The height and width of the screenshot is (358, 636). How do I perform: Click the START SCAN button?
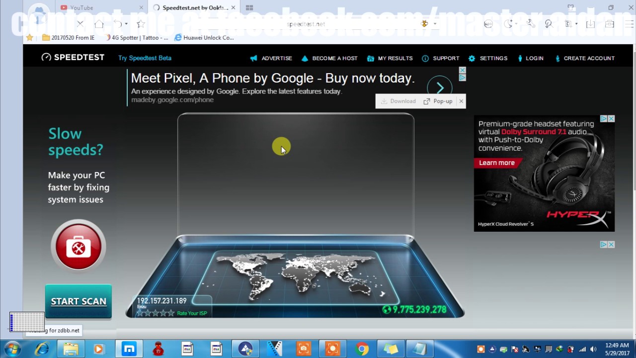tap(79, 301)
